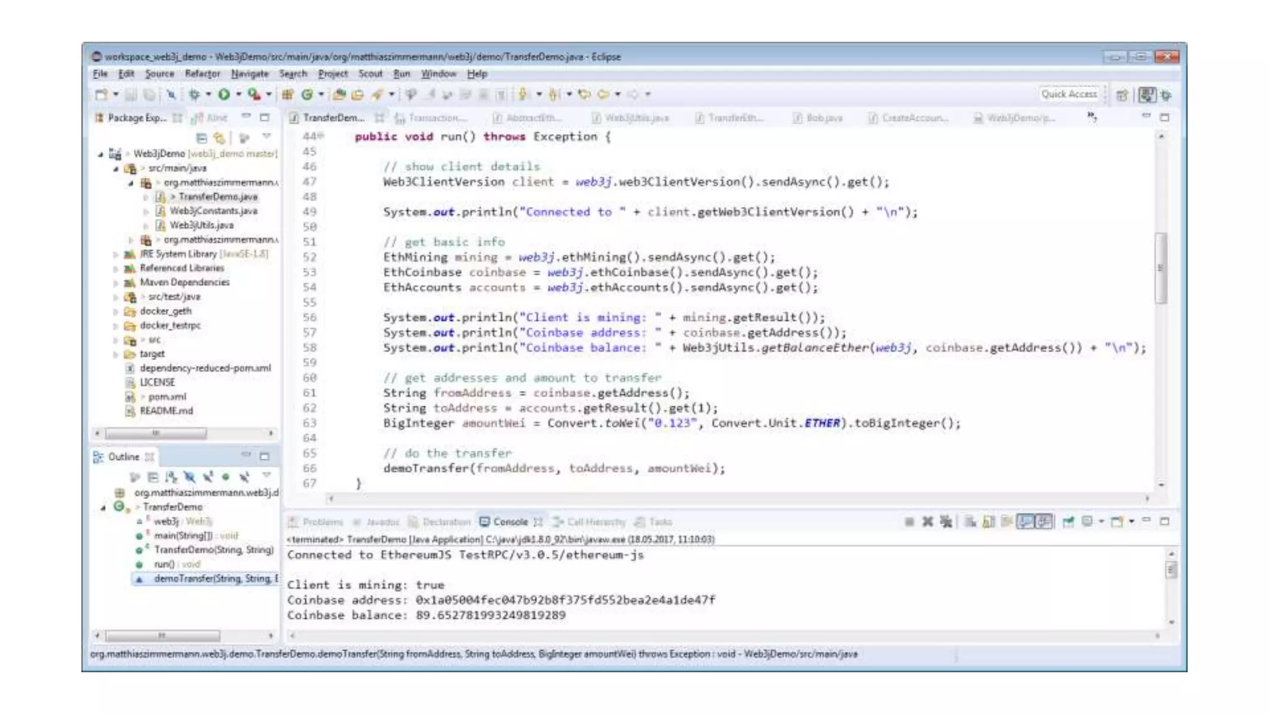Open the Refactor menu
The width and height of the screenshot is (1269, 714).
tap(202, 74)
